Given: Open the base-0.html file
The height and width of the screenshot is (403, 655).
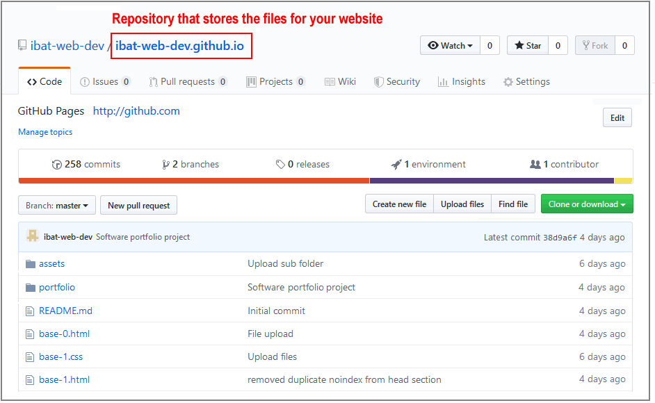Looking at the screenshot, I should click(65, 334).
